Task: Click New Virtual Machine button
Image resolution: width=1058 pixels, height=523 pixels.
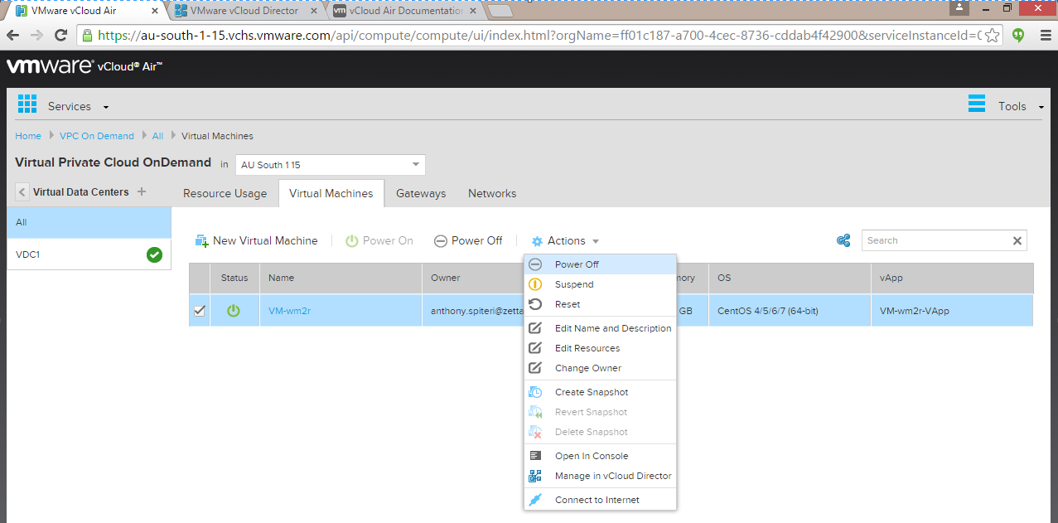Action: coord(256,241)
